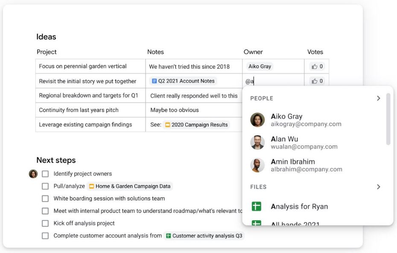Choose the Analysis for Ryan file suggestion

tap(314, 206)
